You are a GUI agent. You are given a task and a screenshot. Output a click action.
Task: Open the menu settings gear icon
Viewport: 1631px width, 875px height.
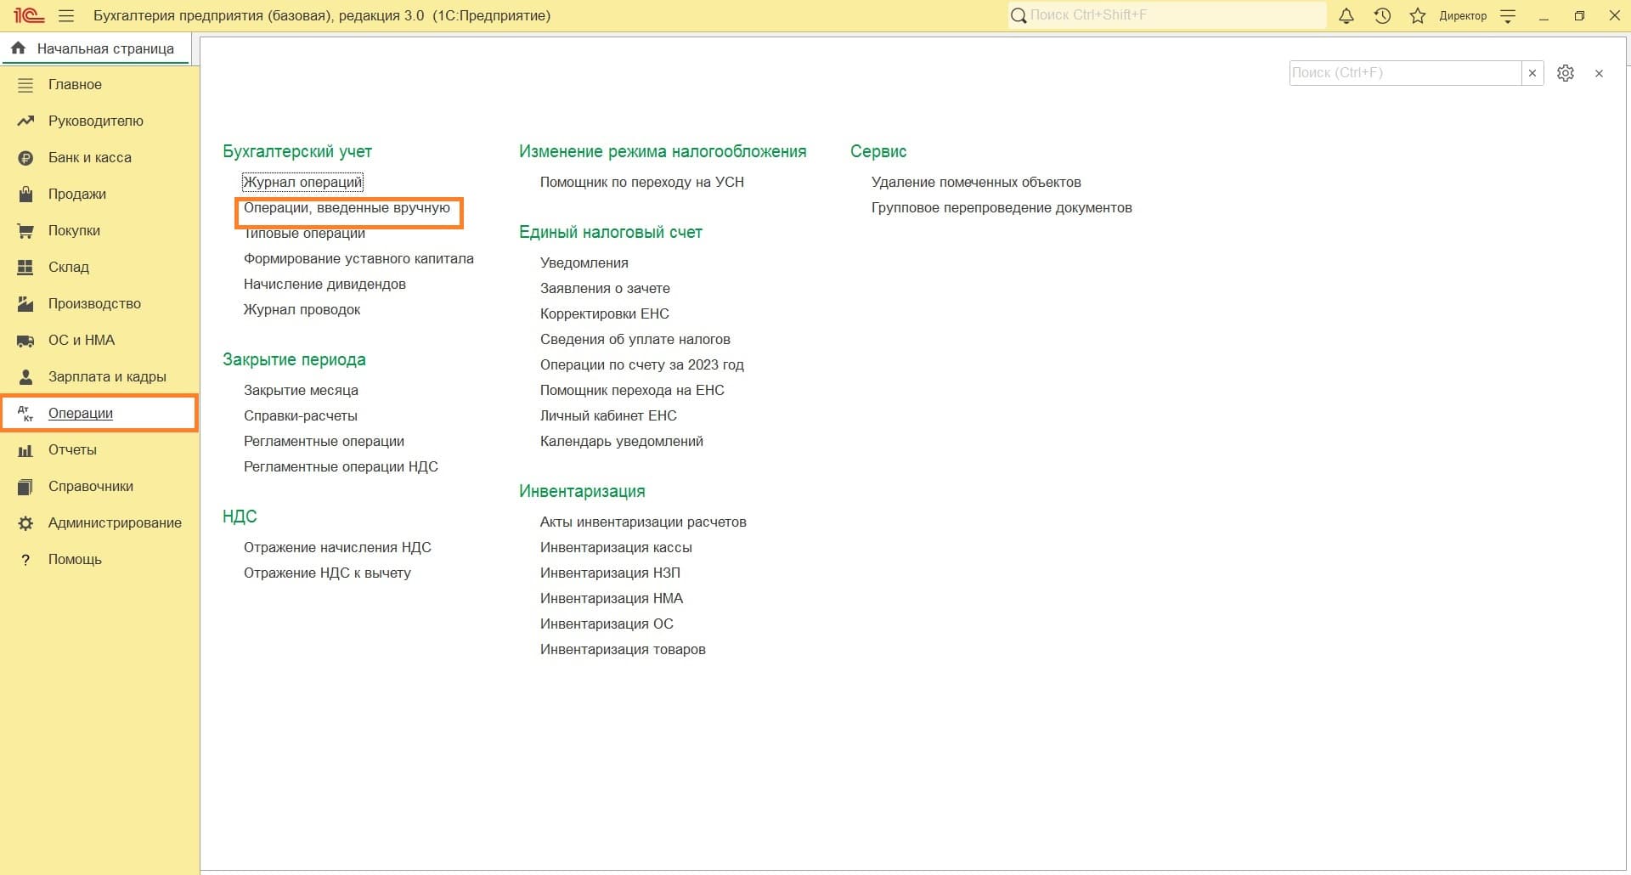pos(1566,73)
